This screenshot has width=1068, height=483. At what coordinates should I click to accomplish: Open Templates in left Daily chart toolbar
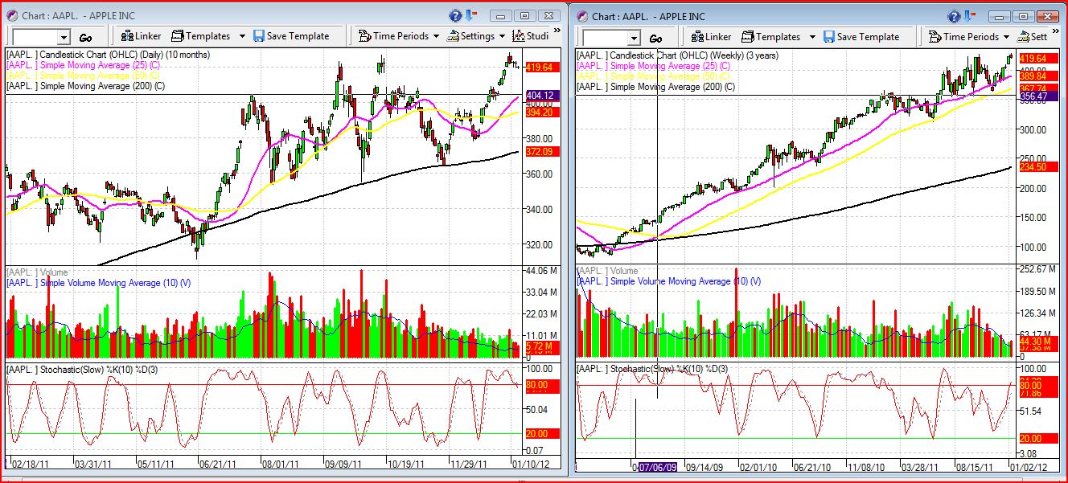point(200,36)
